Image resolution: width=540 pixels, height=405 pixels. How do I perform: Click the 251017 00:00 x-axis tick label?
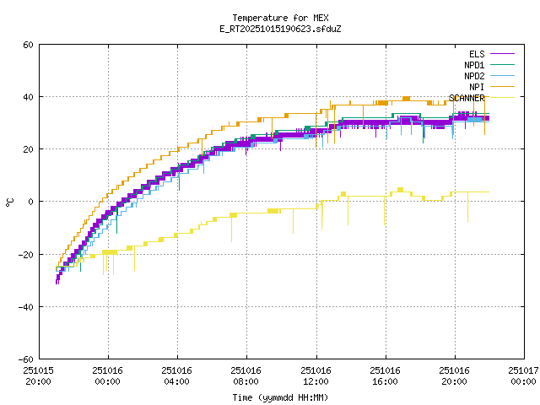pyautogui.click(x=525, y=375)
